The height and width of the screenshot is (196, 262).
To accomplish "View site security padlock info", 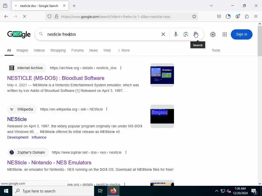I will [x=57, y=16].
